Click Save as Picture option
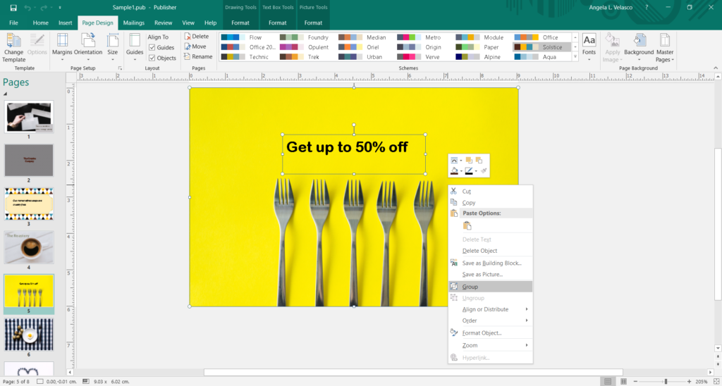 (482, 274)
